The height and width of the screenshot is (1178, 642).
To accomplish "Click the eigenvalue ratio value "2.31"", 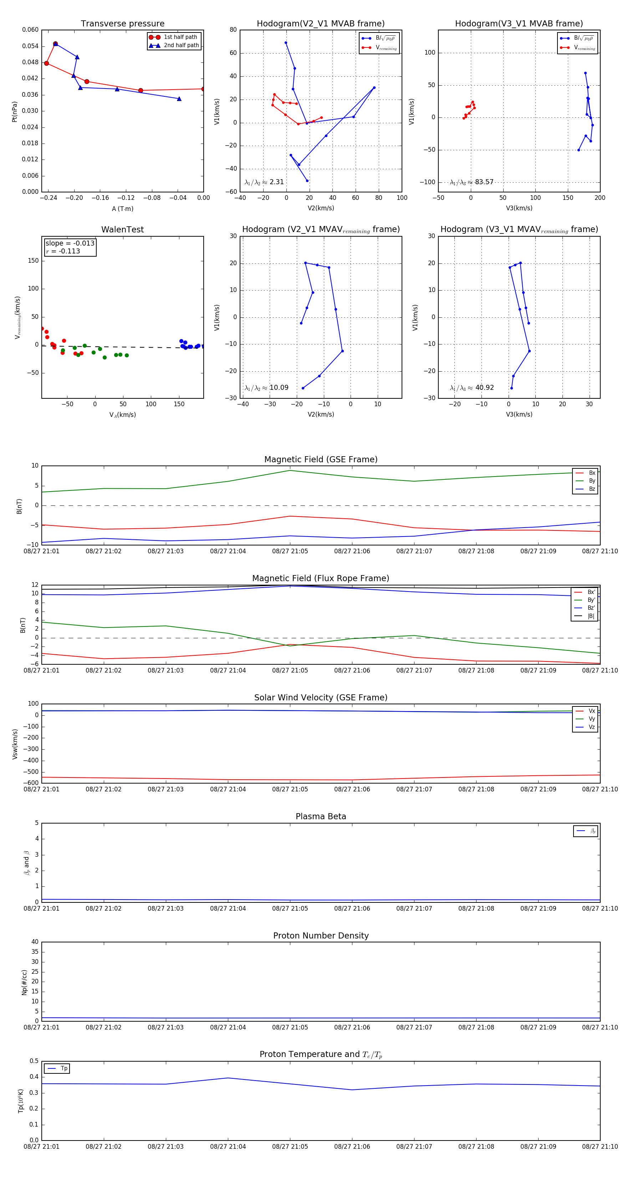I will tap(277, 182).
